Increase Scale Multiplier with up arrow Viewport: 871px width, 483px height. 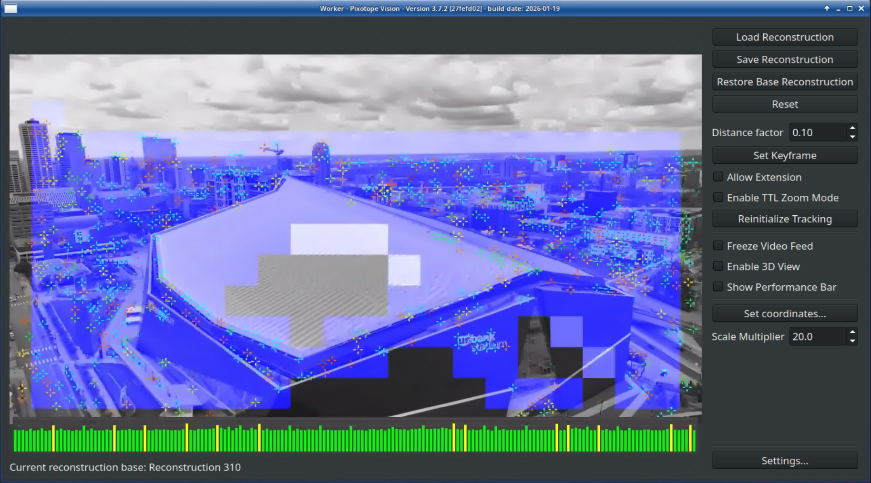click(852, 332)
